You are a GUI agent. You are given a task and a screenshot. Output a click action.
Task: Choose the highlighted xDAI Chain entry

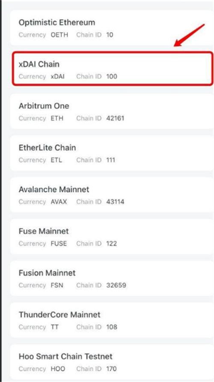pyautogui.click(x=113, y=69)
